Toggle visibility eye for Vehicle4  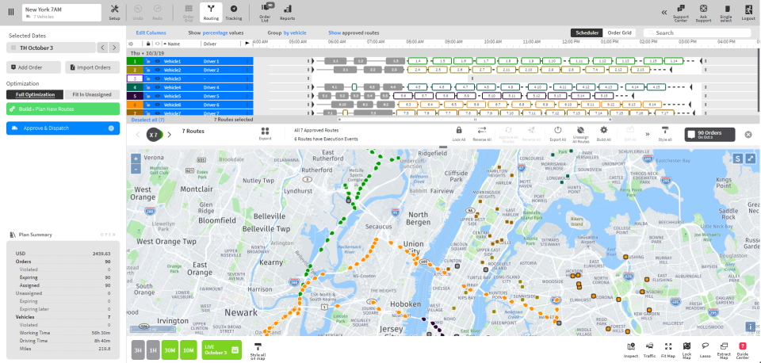pyautogui.click(x=157, y=87)
